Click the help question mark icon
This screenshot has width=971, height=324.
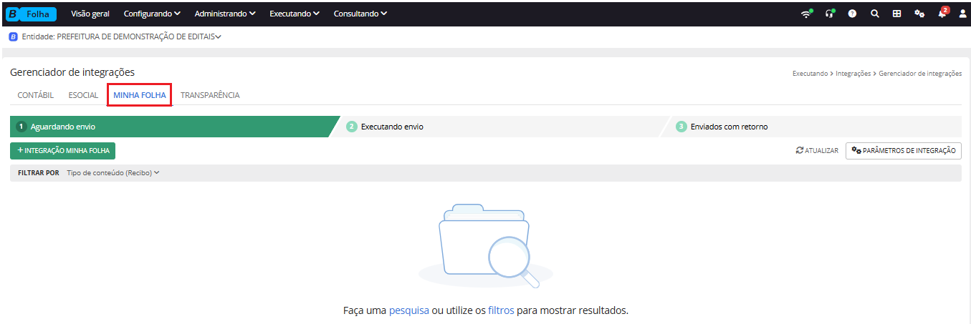point(852,14)
